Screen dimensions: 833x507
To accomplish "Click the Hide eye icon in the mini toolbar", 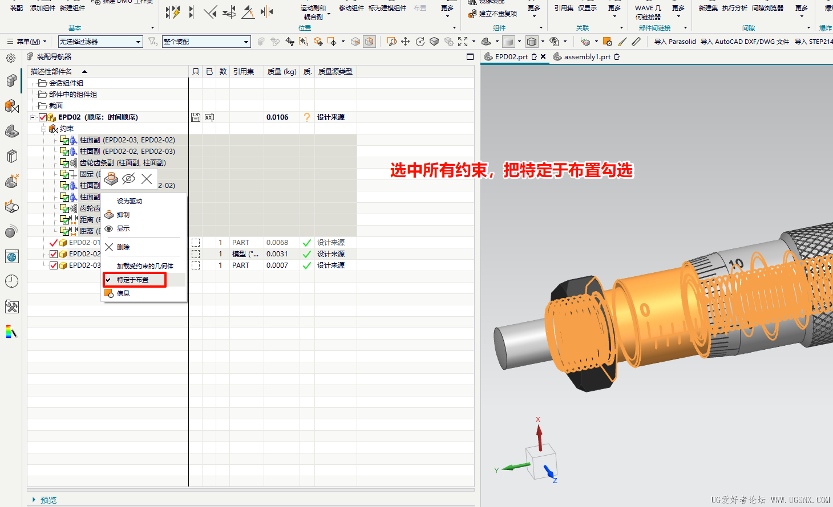I will tap(129, 179).
